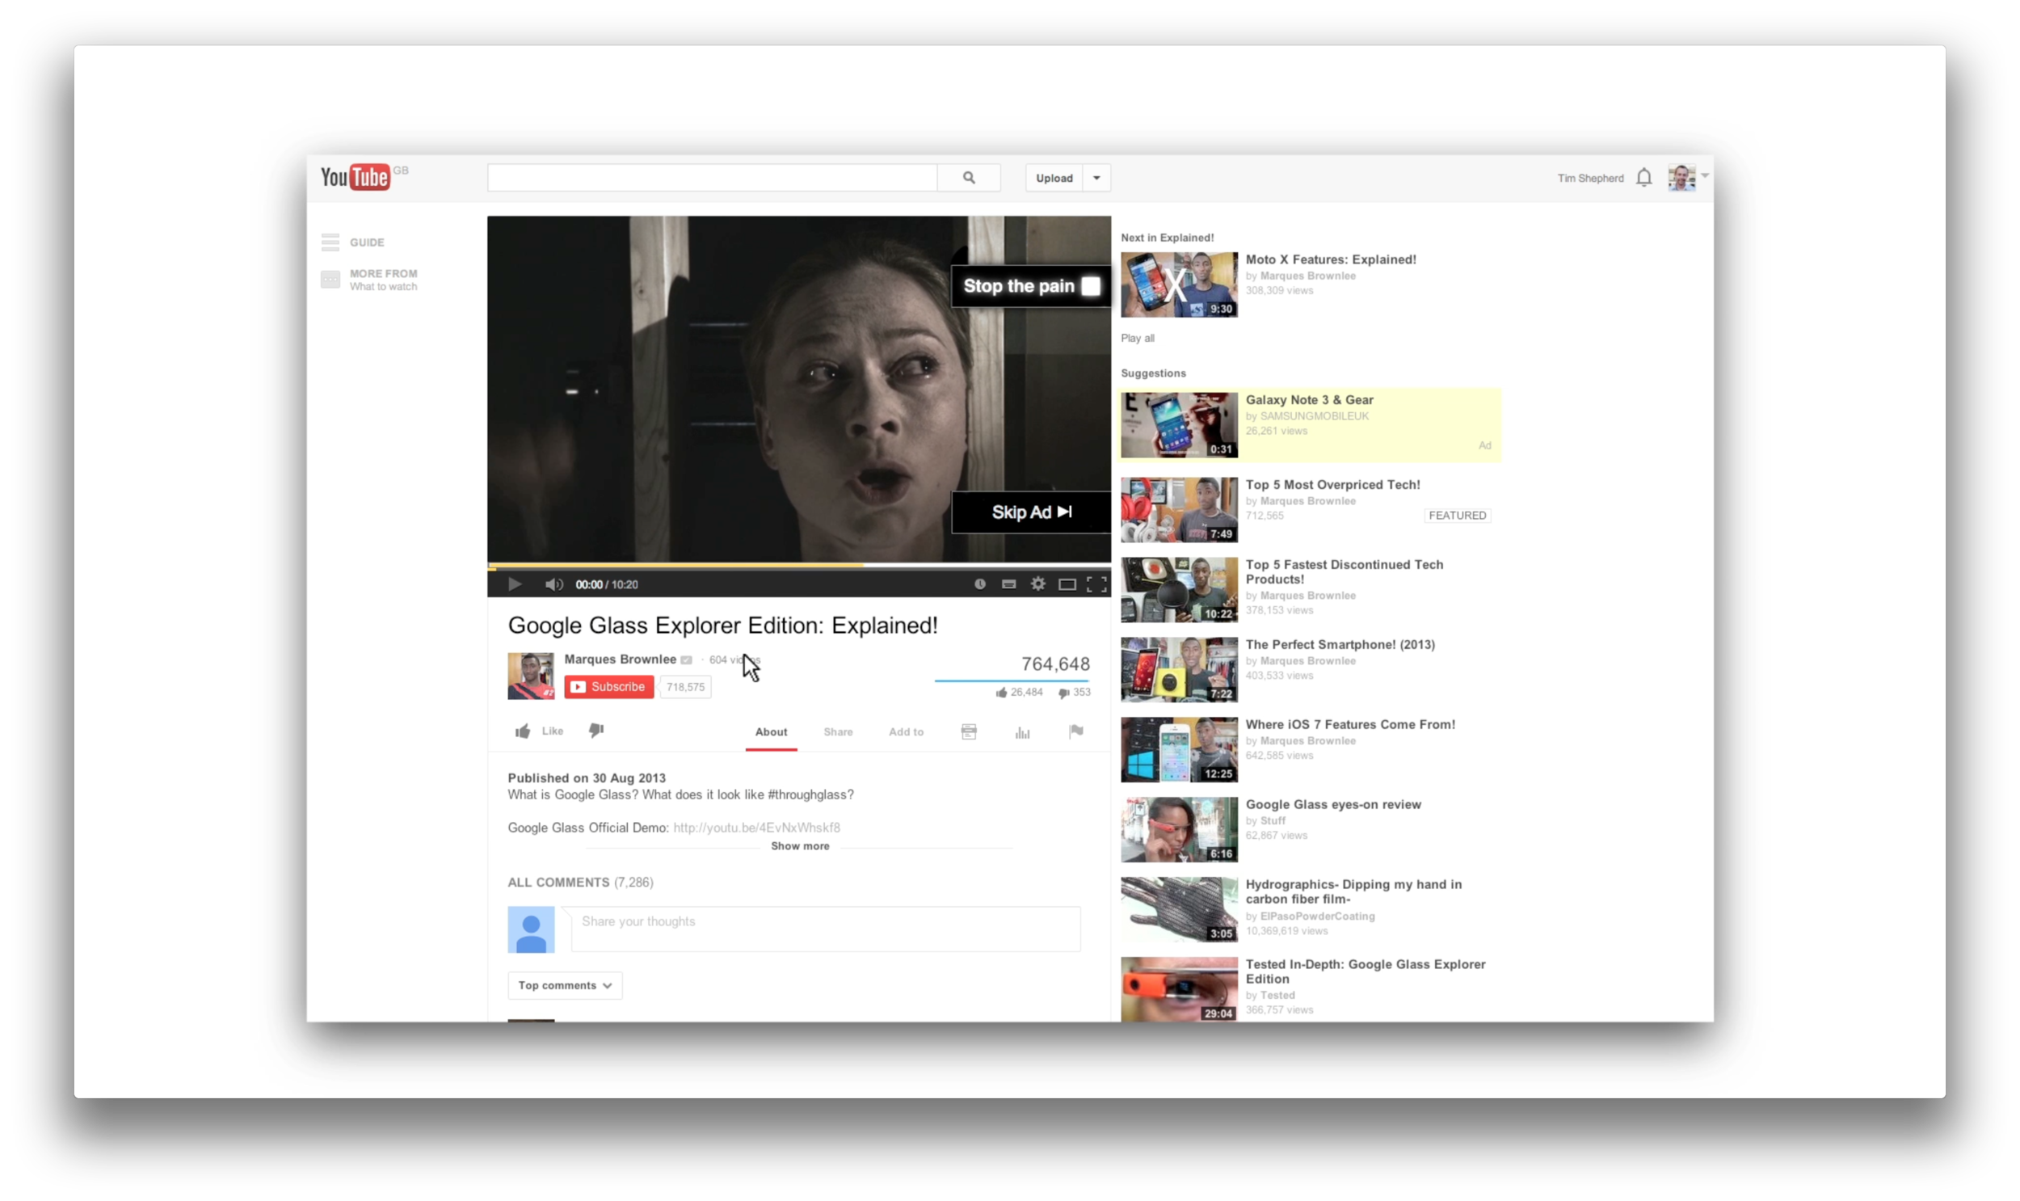Image resolution: width=2020 pixels, height=1201 pixels.
Task: Dislike the video with thumbs down
Action: click(x=596, y=730)
